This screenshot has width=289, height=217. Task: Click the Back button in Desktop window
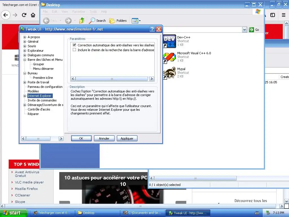(50, 20)
